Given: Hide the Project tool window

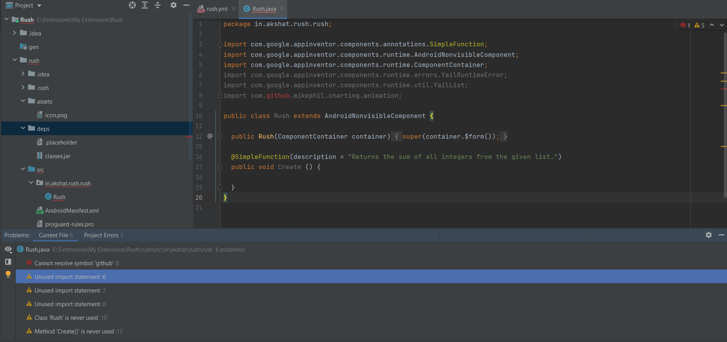Looking at the screenshot, I should (x=186, y=5).
